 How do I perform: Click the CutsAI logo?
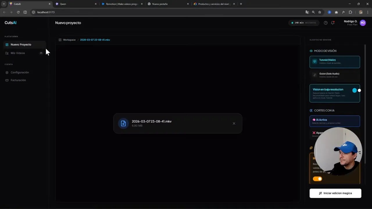pos(10,23)
